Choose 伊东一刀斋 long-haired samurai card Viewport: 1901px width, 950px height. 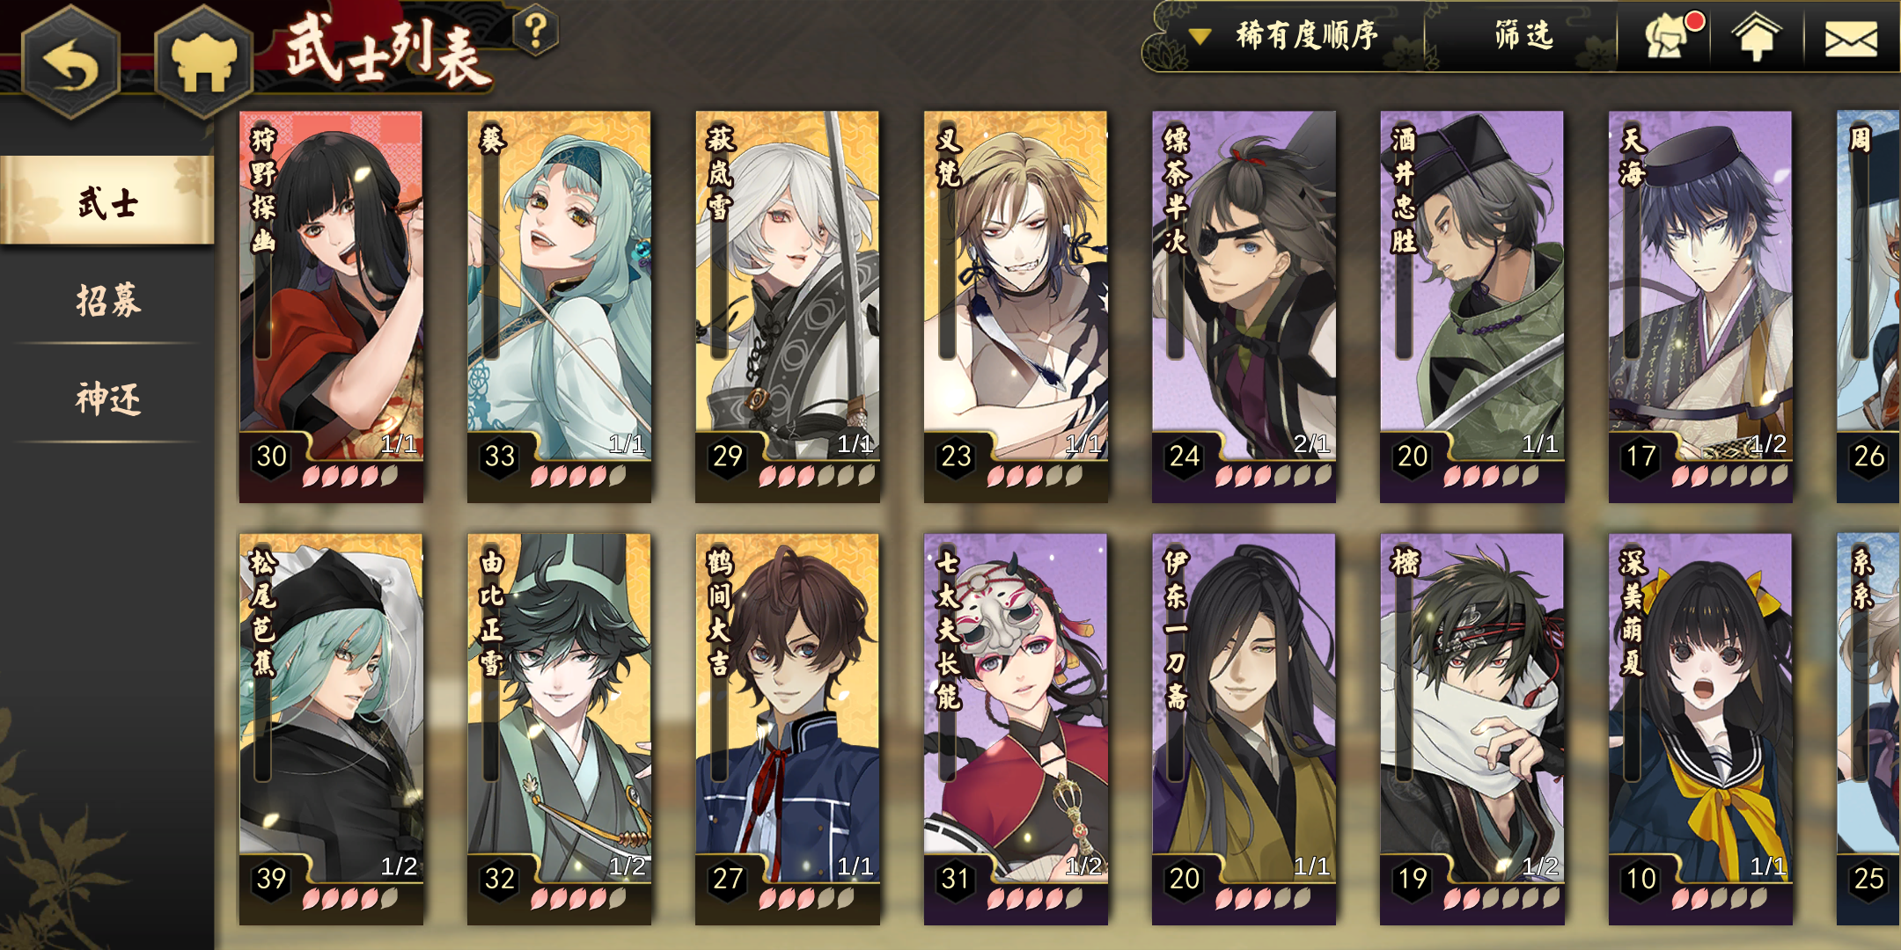pos(1244,729)
